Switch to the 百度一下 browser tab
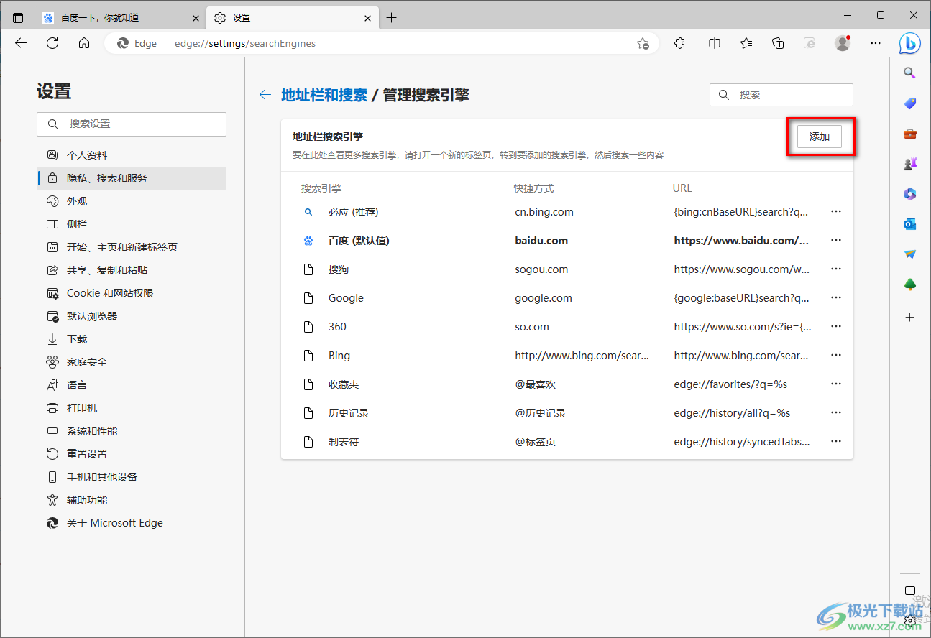931x638 pixels. click(121, 18)
